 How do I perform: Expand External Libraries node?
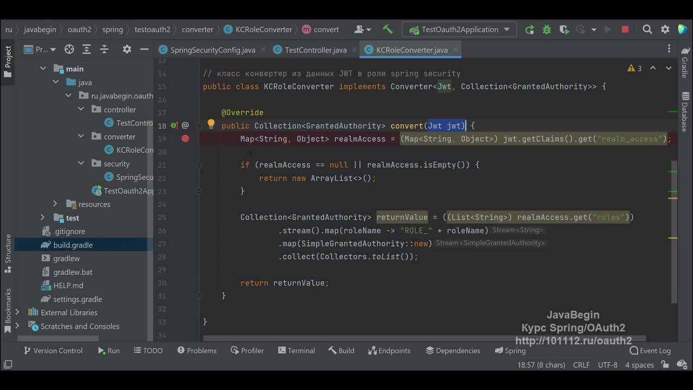tap(17, 312)
